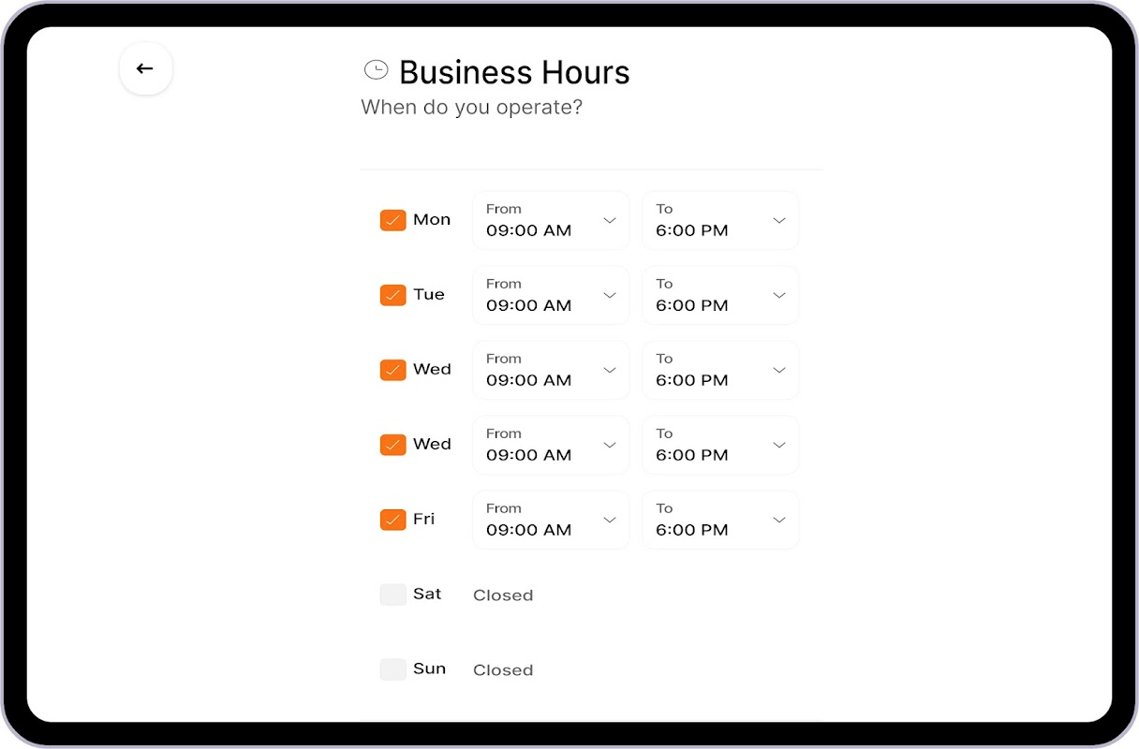This screenshot has height=749, width=1139.
Task: Check the Sun checkbox to open Sunday
Action: coord(392,669)
